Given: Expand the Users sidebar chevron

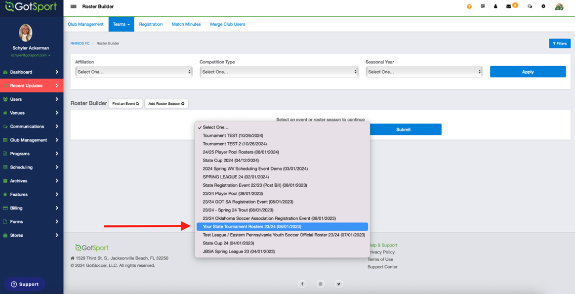Looking at the screenshot, I should click(57, 99).
